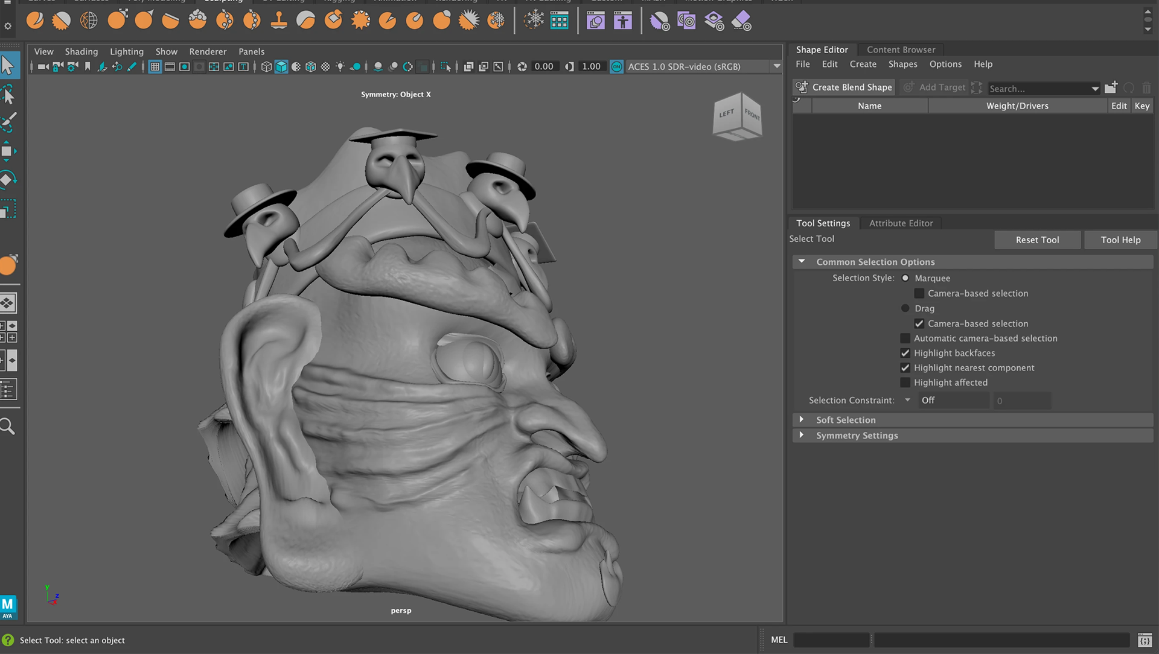Uncheck Highlight backfaces option
Image resolution: width=1159 pixels, height=654 pixels.
click(x=905, y=353)
